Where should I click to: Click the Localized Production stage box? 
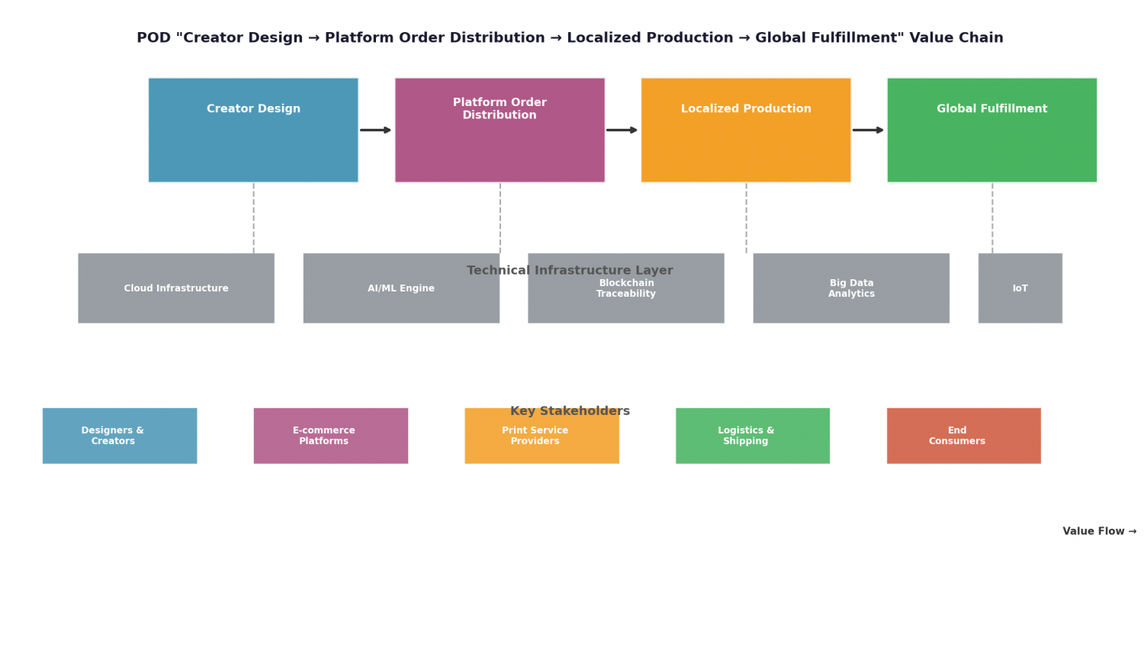click(x=746, y=130)
